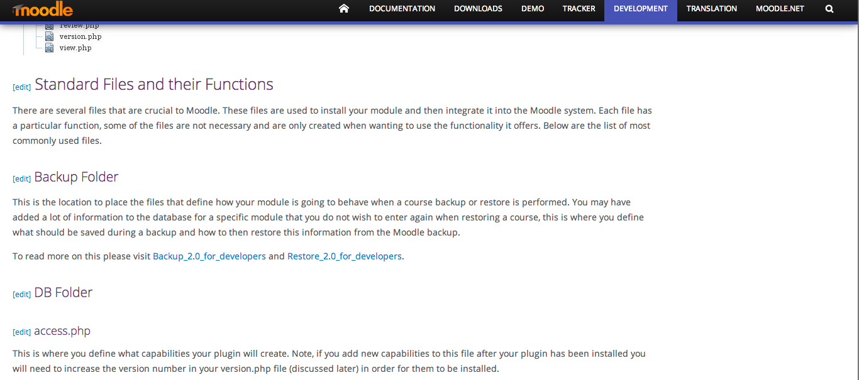Edit the Backup Folder section

pos(22,179)
